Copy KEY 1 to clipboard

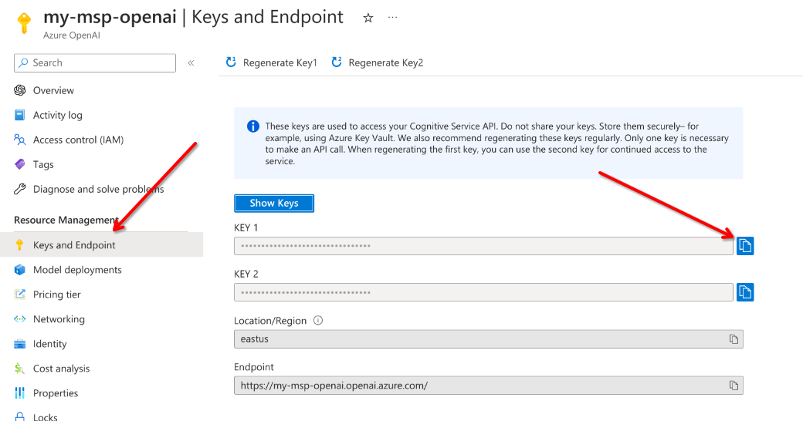point(744,246)
